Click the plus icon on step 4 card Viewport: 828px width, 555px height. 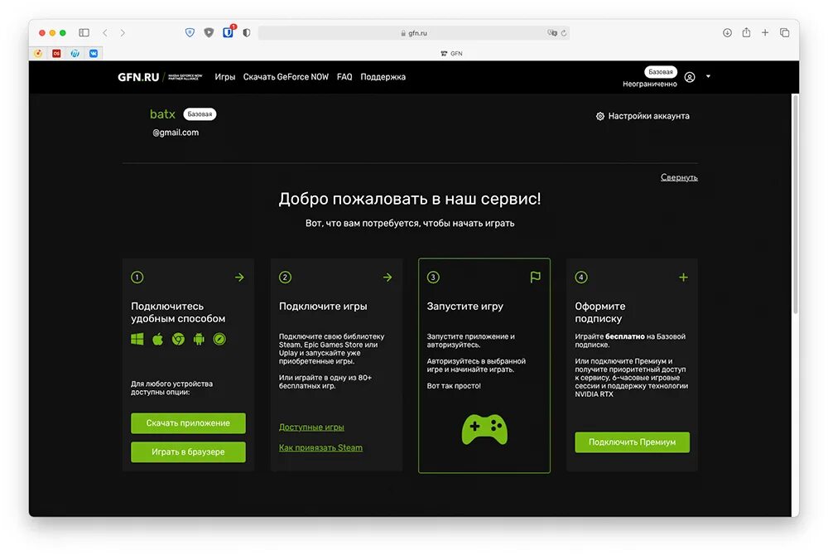[683, 277]
